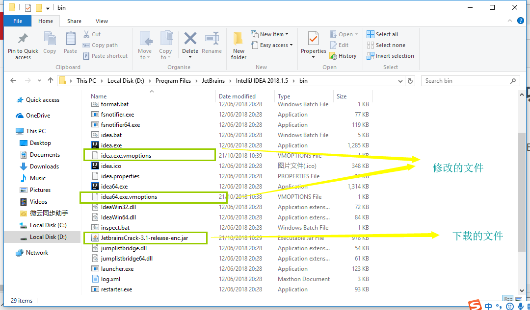Open file Properties

[x=313, y=45]
